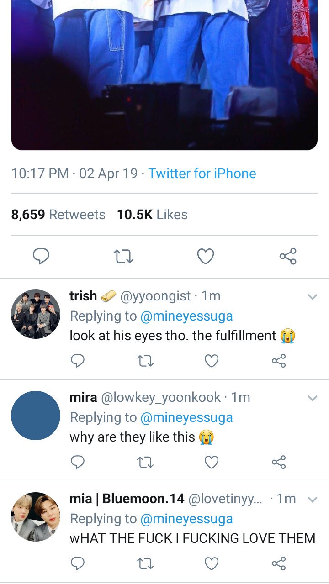Like mira's 'why are they like this' reply
This screenshot has width=329, height=584.
tap(211, 463)
